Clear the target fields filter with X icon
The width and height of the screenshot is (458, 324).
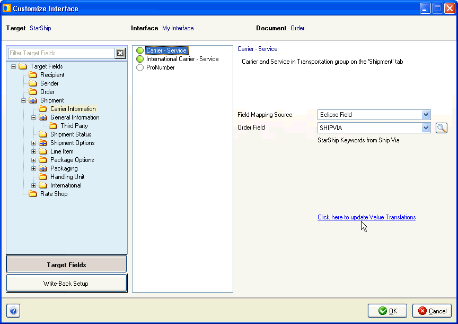point(120,53)
